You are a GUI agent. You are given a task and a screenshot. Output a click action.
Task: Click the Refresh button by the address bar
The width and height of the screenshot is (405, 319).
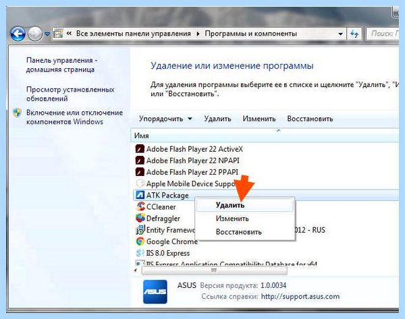point(354,34)
